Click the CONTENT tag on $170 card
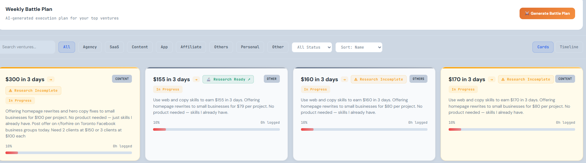 point(565,79)
